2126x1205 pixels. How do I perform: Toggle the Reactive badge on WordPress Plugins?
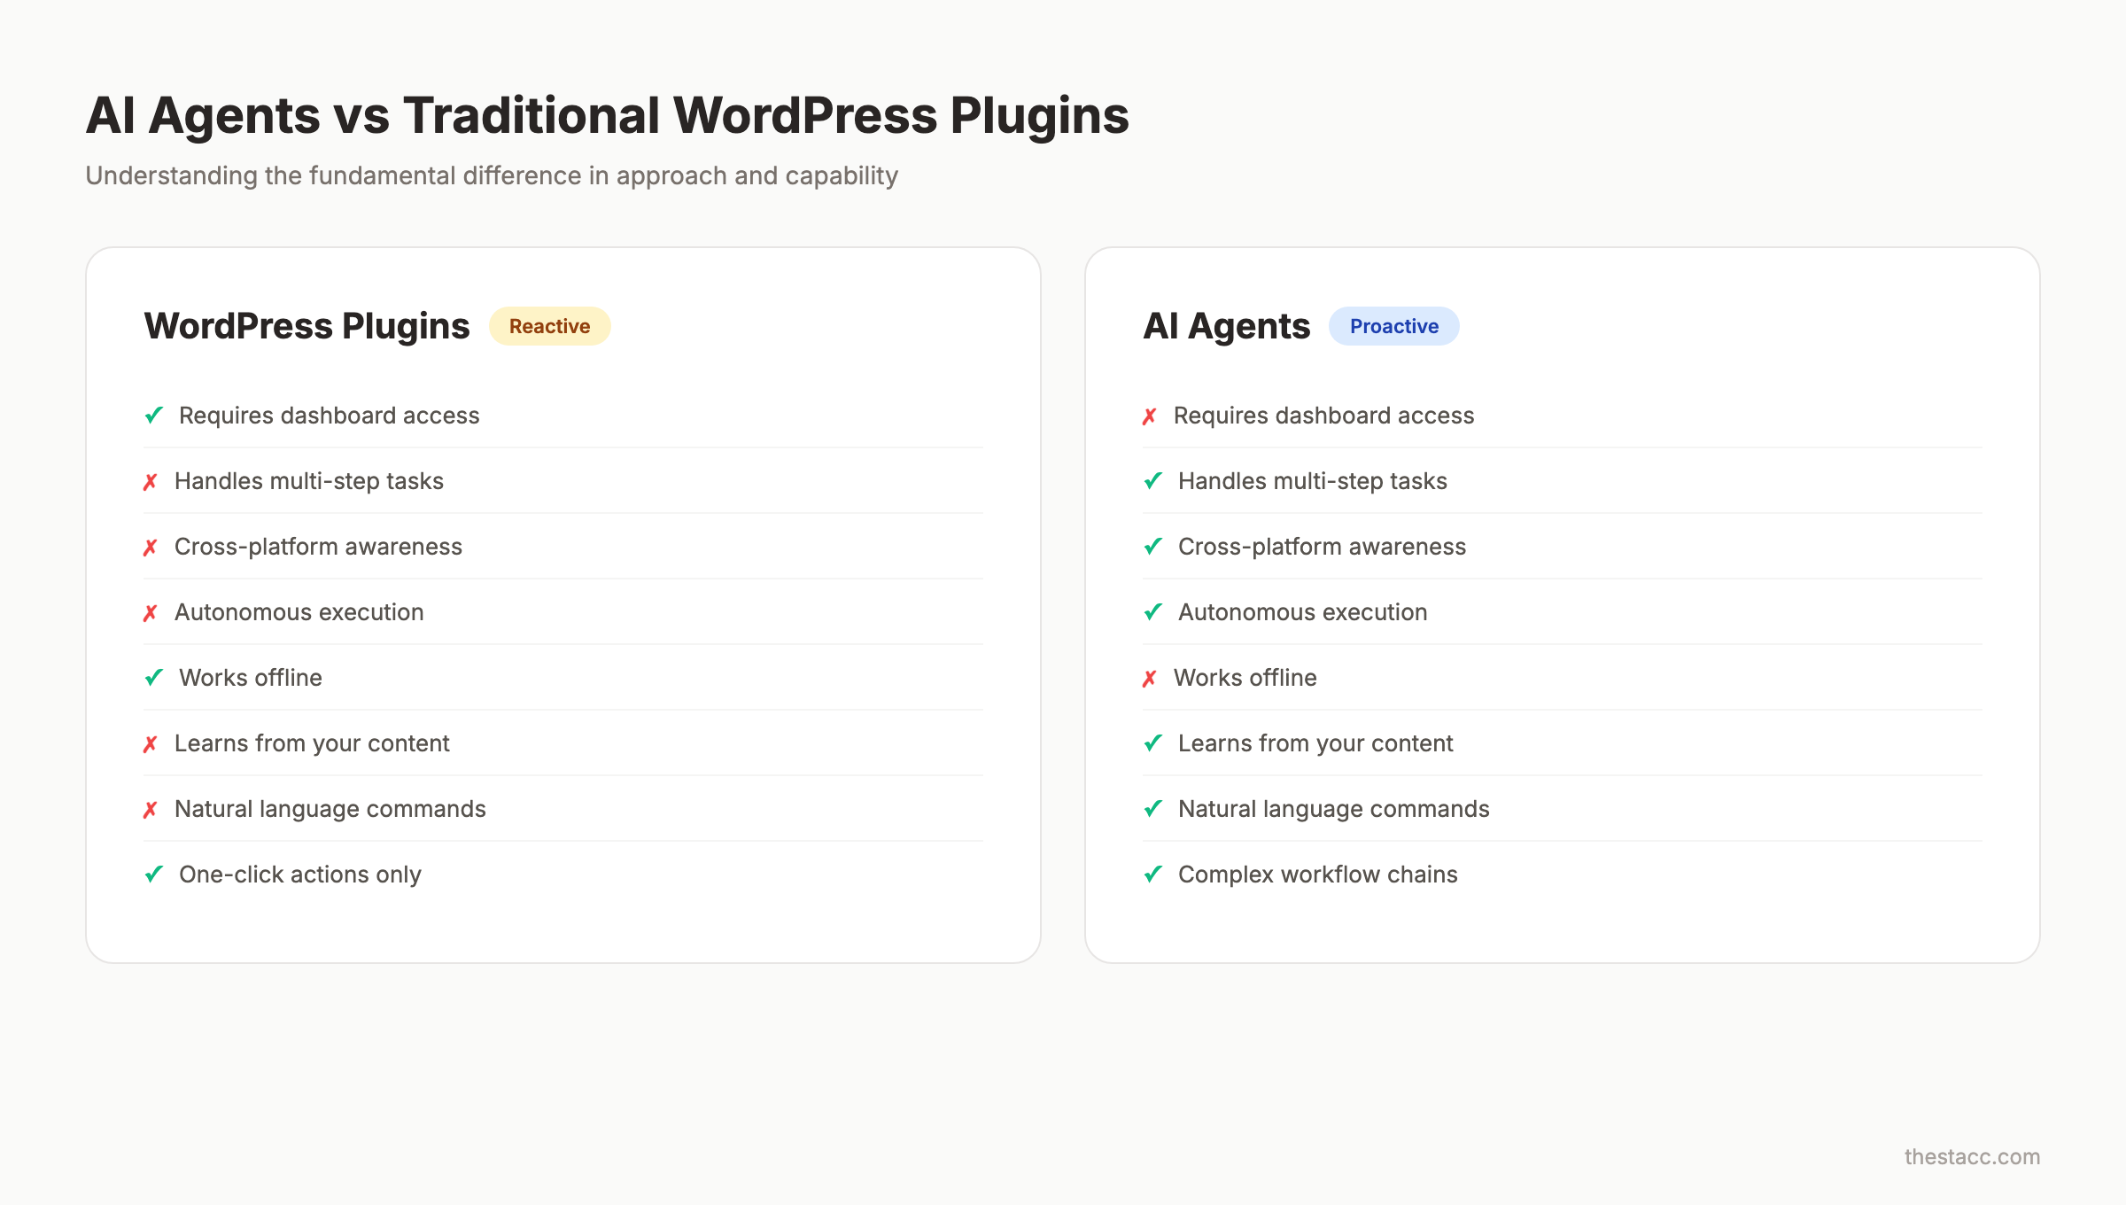(x=549, y=326)
